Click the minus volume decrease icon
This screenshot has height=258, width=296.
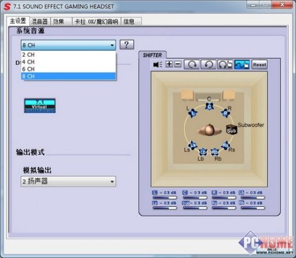tap(178, 64)
